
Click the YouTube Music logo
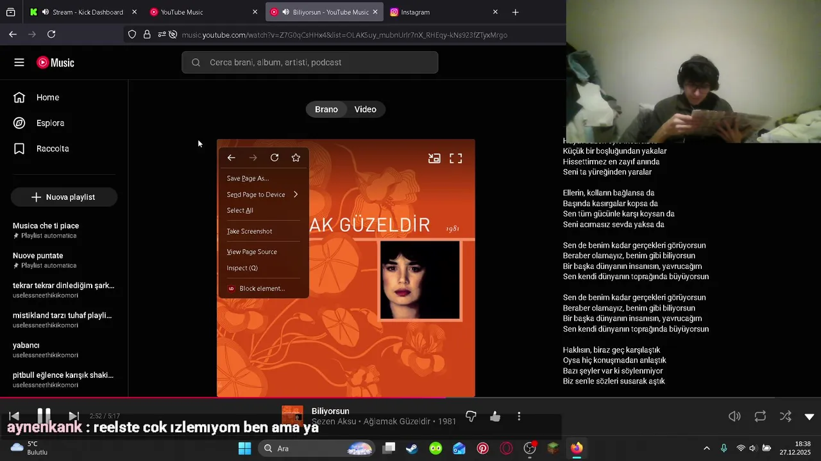(55, 62)
